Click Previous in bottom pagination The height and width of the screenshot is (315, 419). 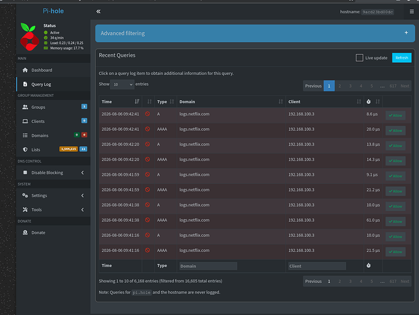313,282
